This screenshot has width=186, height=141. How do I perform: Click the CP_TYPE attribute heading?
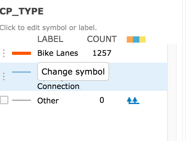(x=21, y=11)
